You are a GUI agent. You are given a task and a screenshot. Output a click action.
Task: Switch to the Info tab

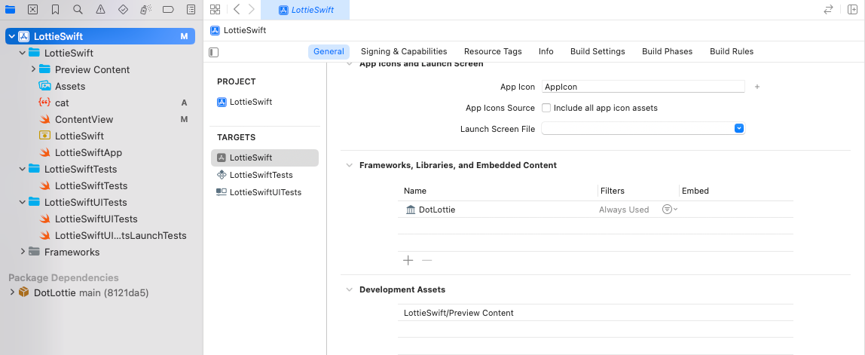tap(546, 51)
